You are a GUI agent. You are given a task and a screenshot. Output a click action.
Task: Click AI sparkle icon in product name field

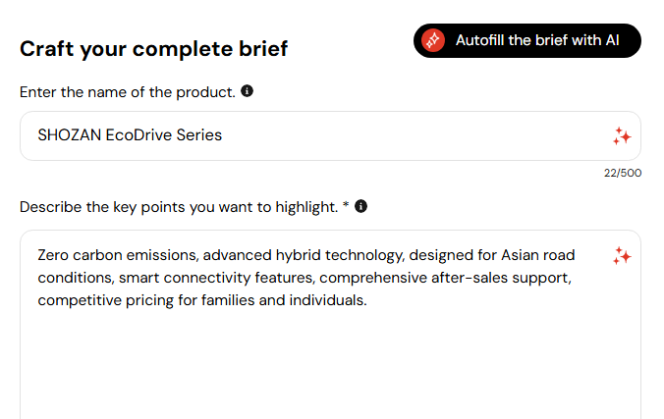tap(621, 136)
